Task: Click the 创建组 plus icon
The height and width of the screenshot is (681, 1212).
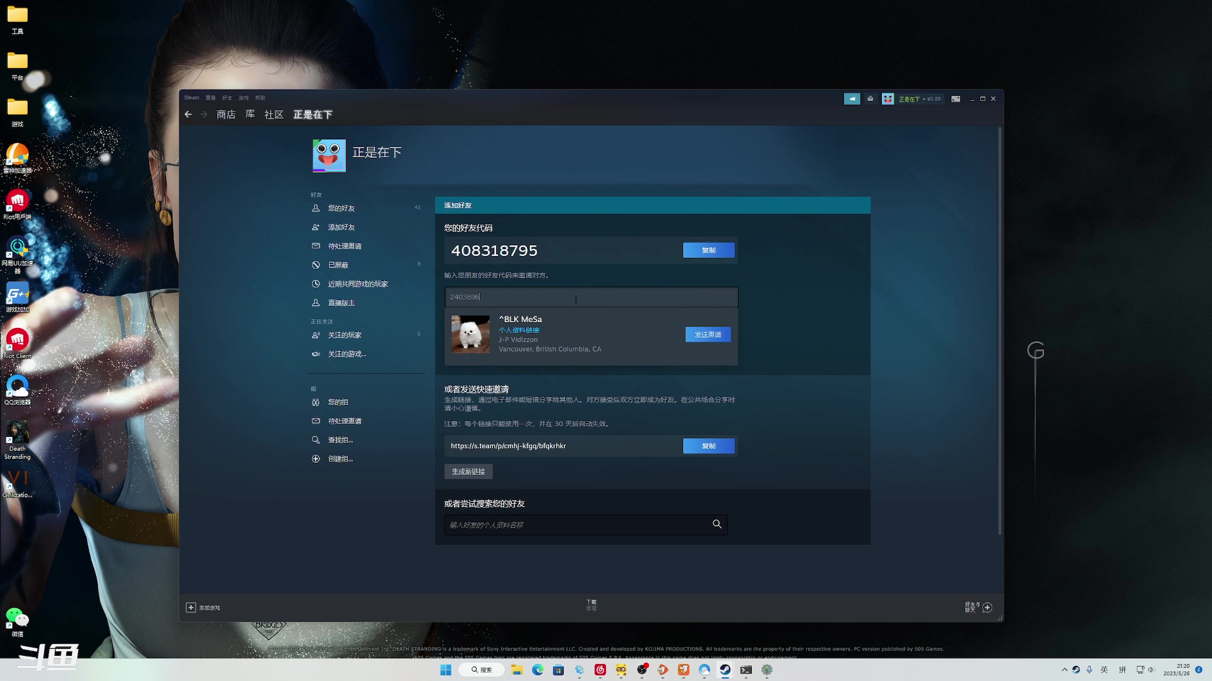Action: (316, 458)
